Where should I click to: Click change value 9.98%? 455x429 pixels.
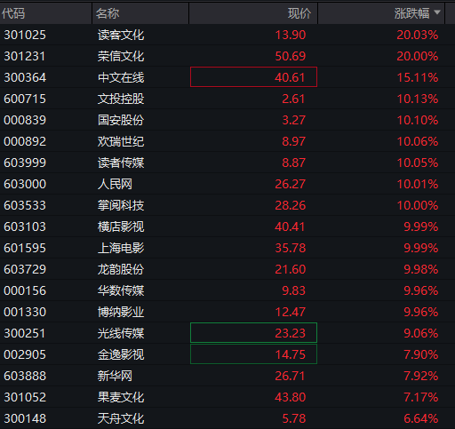coord(421,269)
